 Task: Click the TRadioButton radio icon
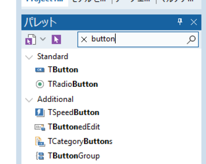[x=40, y=84]
